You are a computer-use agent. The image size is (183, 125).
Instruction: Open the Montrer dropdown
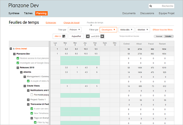tap(143, 30)
